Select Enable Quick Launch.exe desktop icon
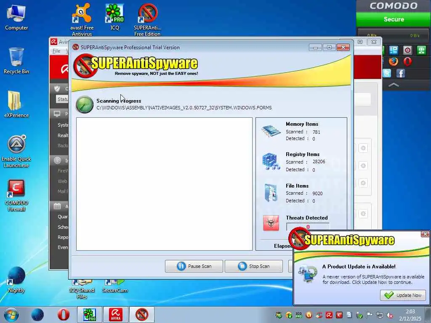 pyautogui.click(x=16, y=151)
